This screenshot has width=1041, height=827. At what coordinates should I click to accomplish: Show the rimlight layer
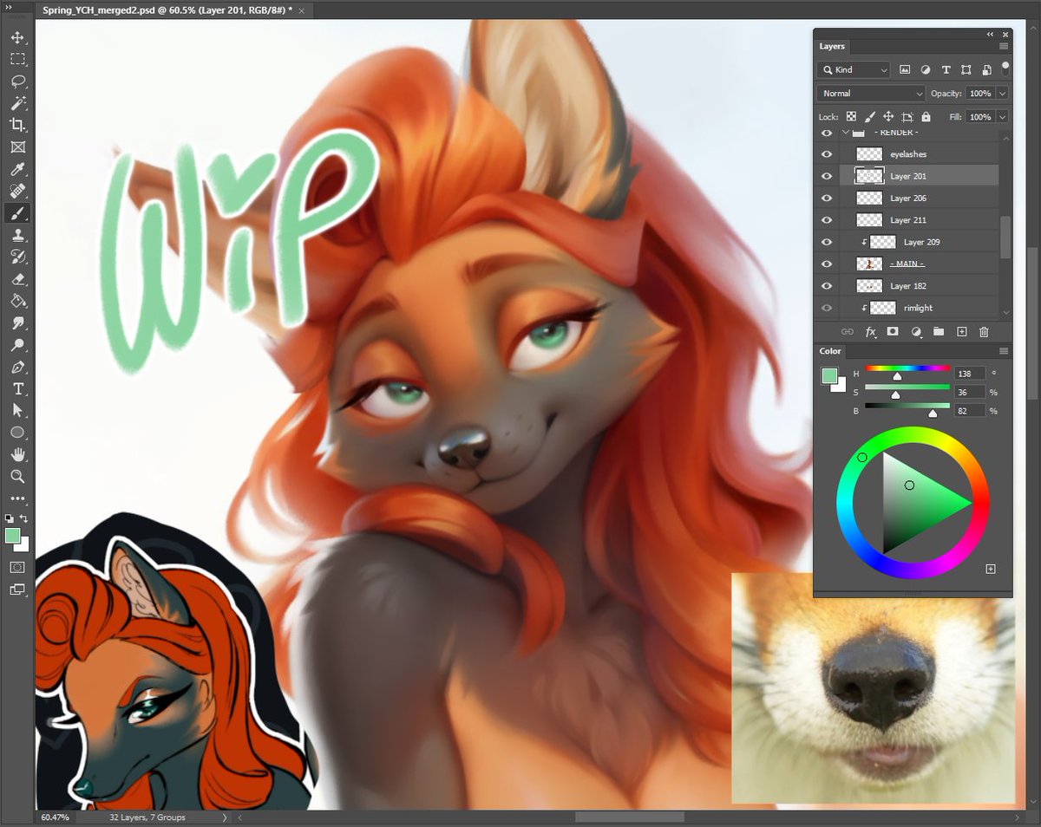coord(827,308)
